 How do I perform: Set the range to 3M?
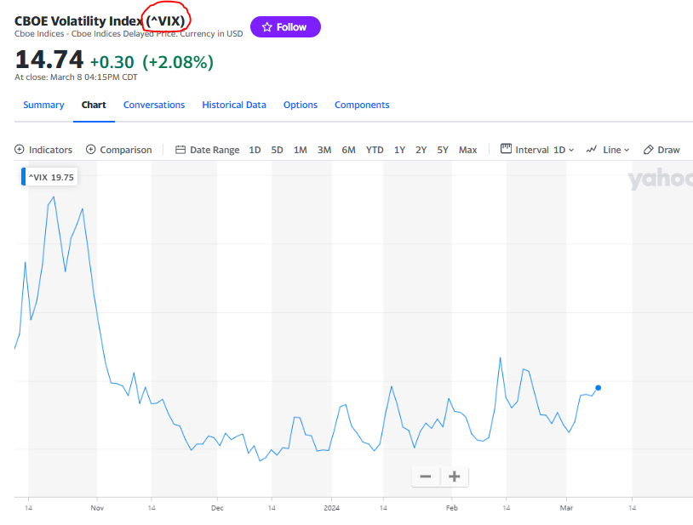click(x=324, y=150)
